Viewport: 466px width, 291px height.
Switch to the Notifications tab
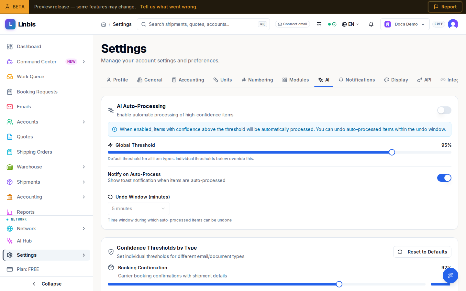click(357, 80)
